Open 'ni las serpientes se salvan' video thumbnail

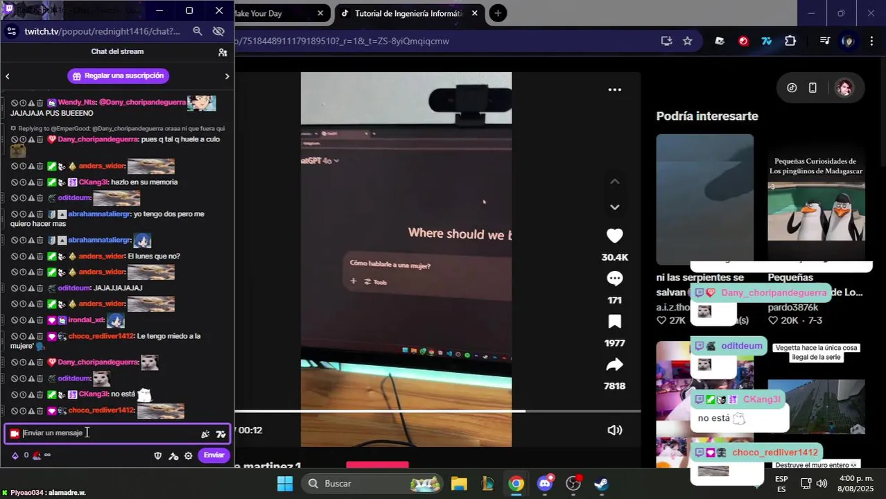click(x=704, y=199)
